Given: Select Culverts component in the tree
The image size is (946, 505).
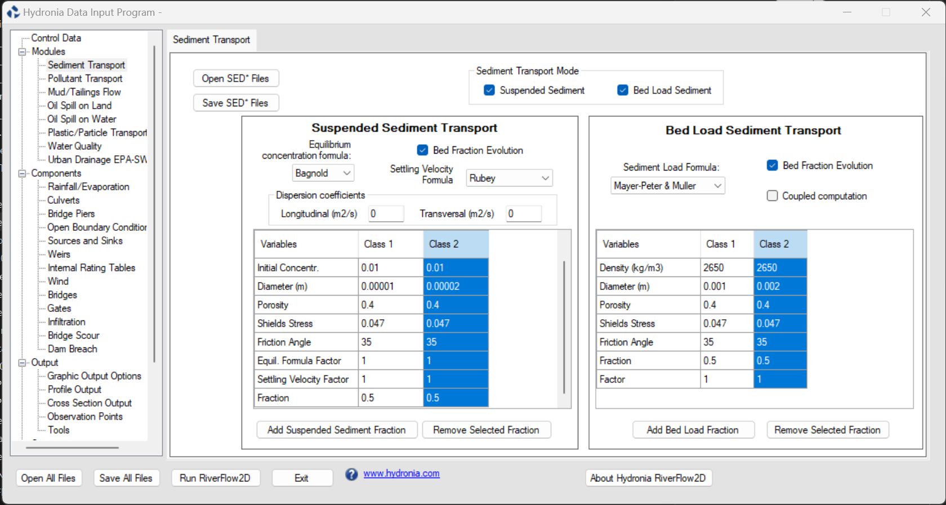Looking at the screenshot, I should 63,200.
